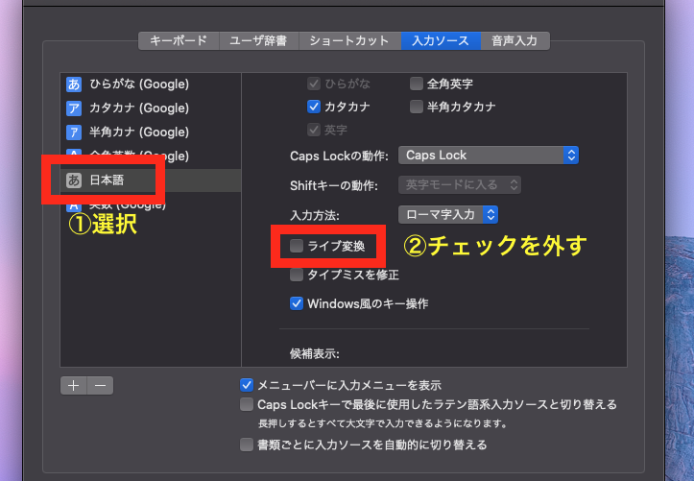This screenshot has height=481, width=694.
Task: Switch to the ショートカット tab
Action: (x=349, y=40)
